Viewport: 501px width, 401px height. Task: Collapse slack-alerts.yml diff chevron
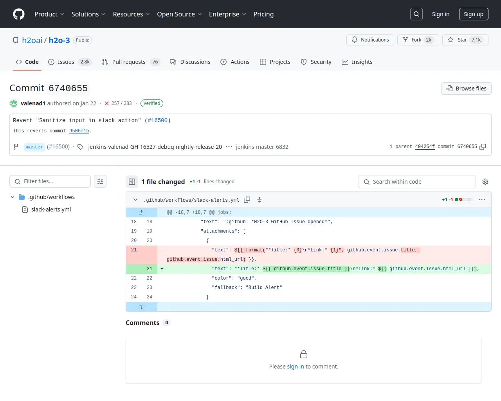pos(135,200)
